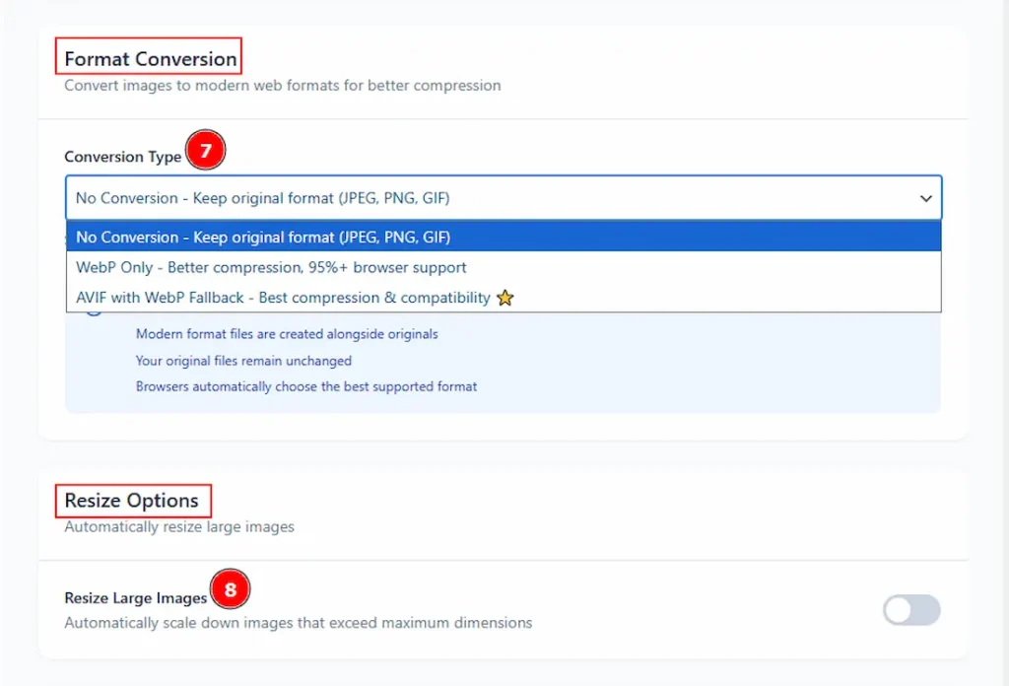
Task: Click the red number 8 badge
Action: (230, 591)
